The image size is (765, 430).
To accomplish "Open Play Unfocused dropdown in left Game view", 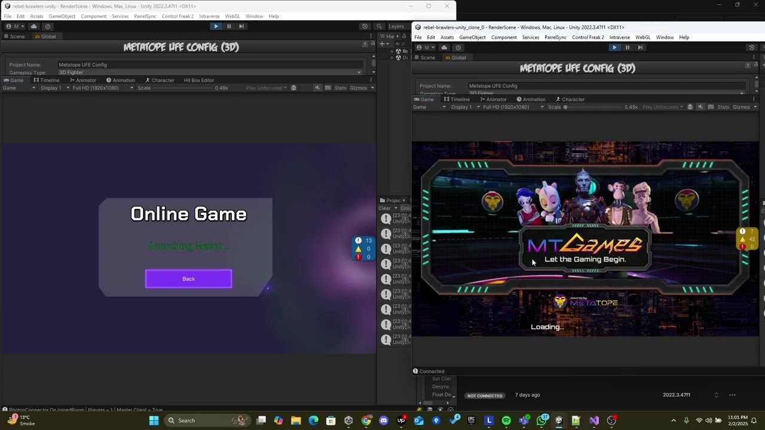I will 266,88.
